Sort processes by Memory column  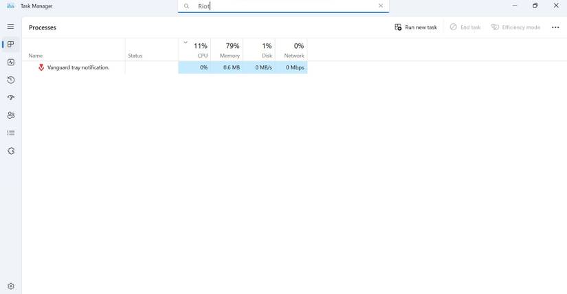tap(230, 50)
